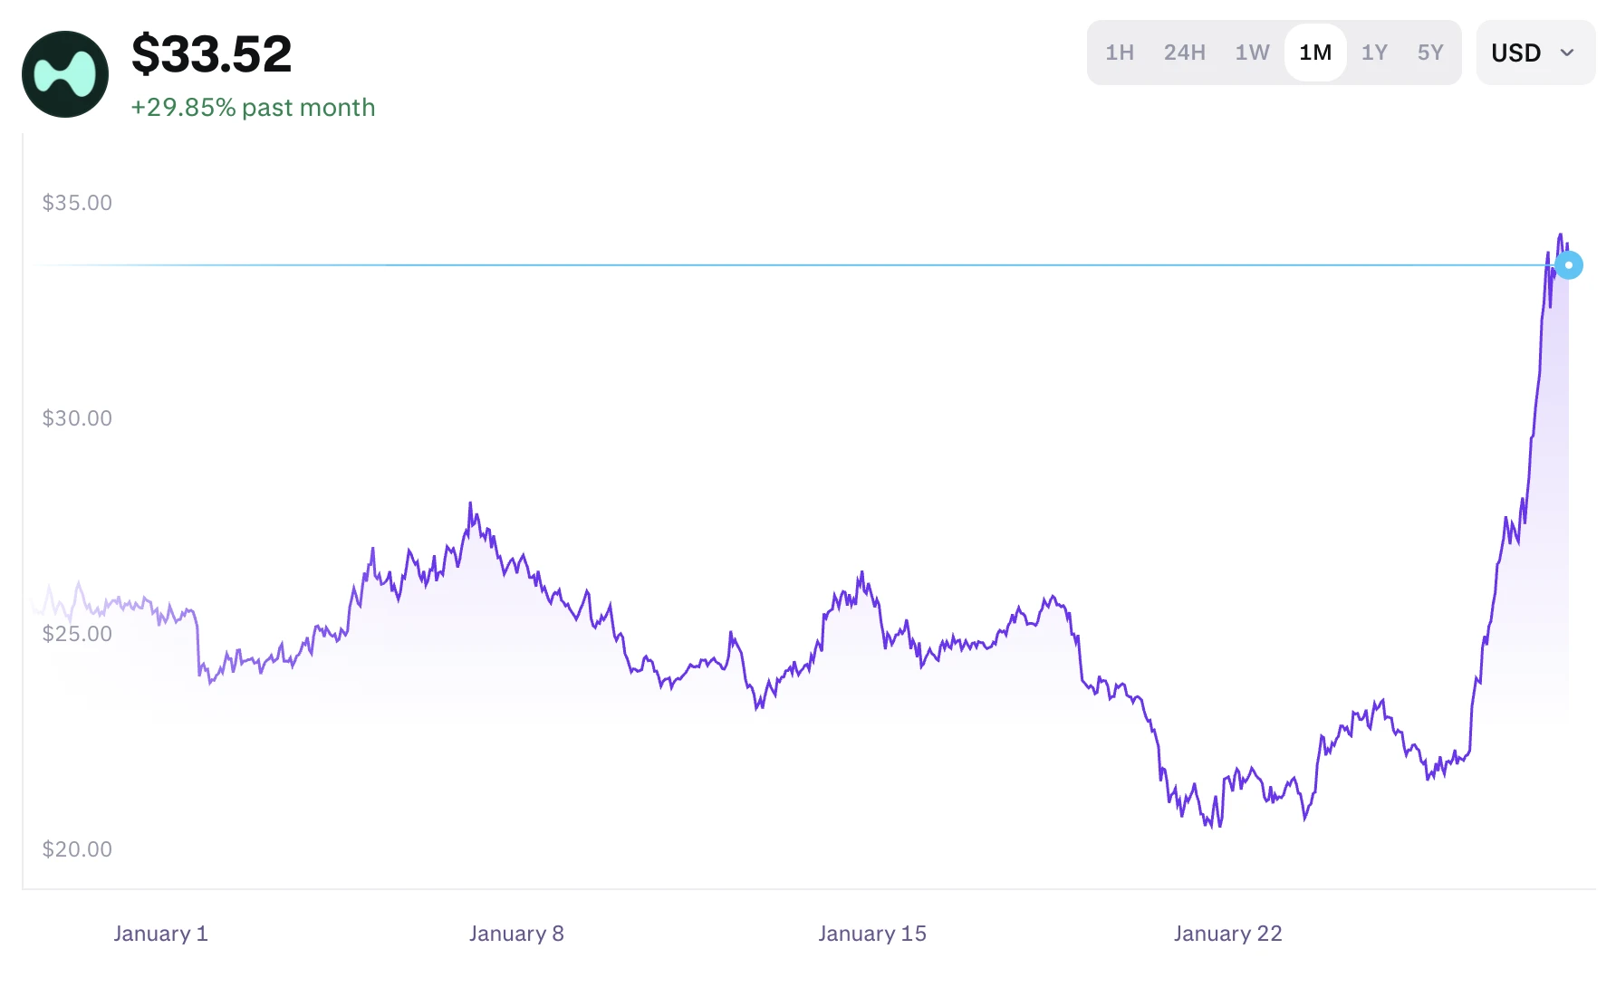1616x987 pixels.
Task: Click the $20.00 y-axis label
Action: click(77, 849)
